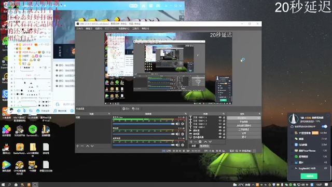The height and width of the screenshot is (187, 332).
Task: Switch off the accelerator popup toggle
Action: pyautogui.click(x=324, y=127)
